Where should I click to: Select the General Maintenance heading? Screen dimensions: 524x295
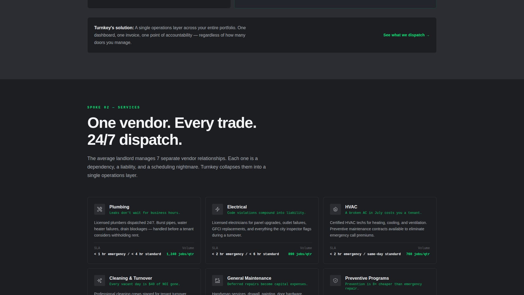point(249,278)
